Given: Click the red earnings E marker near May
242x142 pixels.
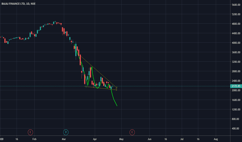Looking at the screenshot, I should point(132,132).
